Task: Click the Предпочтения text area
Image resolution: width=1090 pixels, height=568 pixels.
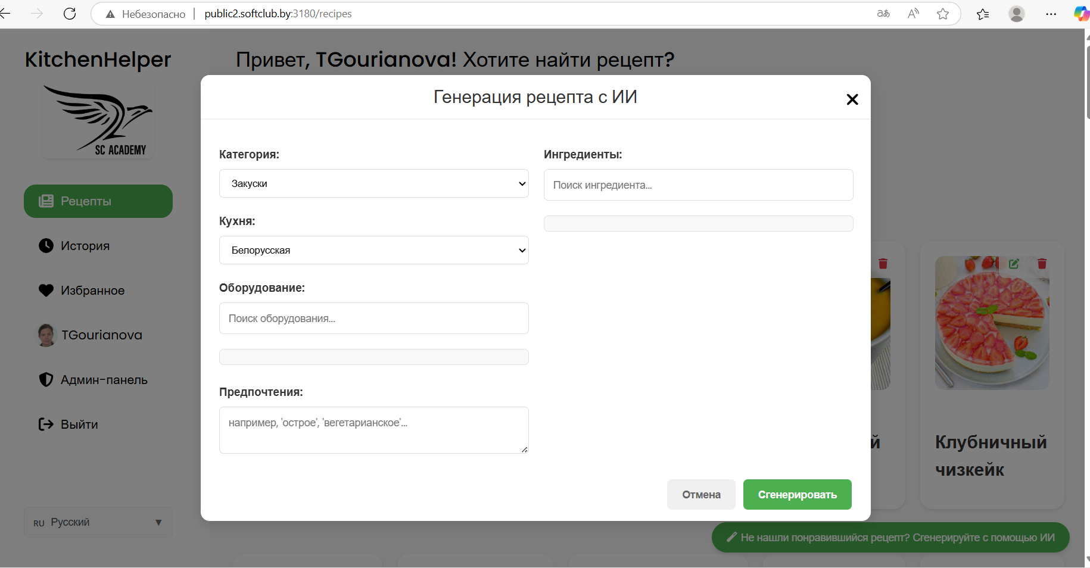Action: pos(373,430)
